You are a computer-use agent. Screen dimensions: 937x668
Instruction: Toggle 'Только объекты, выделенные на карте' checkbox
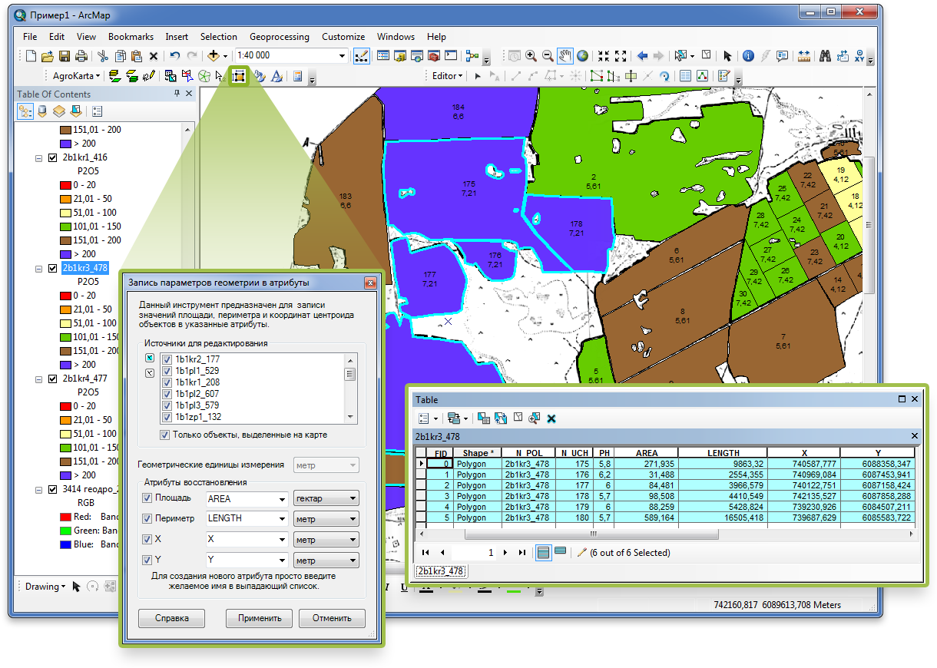[165, 435]
